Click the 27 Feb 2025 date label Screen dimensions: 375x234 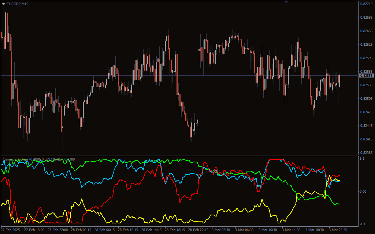point(11,230)
